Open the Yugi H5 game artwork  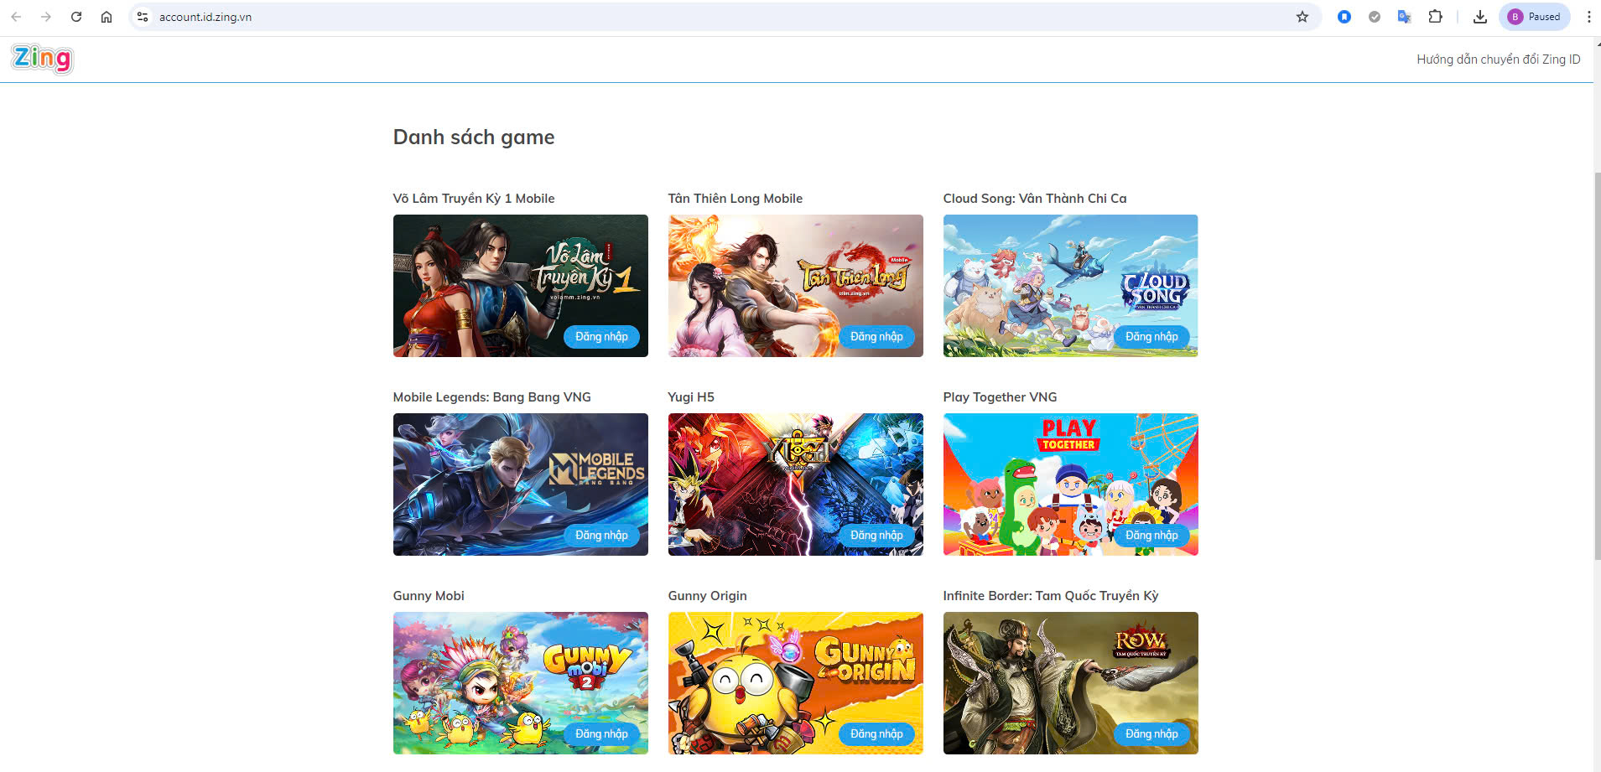[795, 484]
